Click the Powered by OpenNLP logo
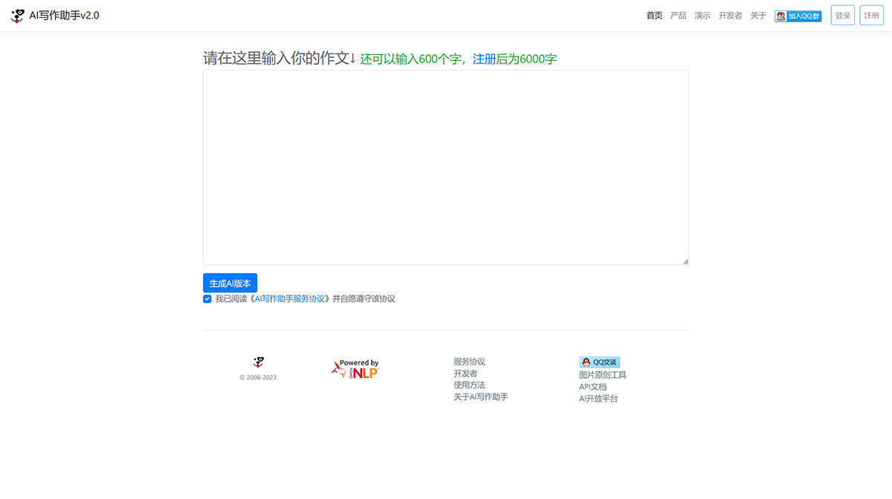This screenshot has width=892, height=499. (x=355, y=368)
